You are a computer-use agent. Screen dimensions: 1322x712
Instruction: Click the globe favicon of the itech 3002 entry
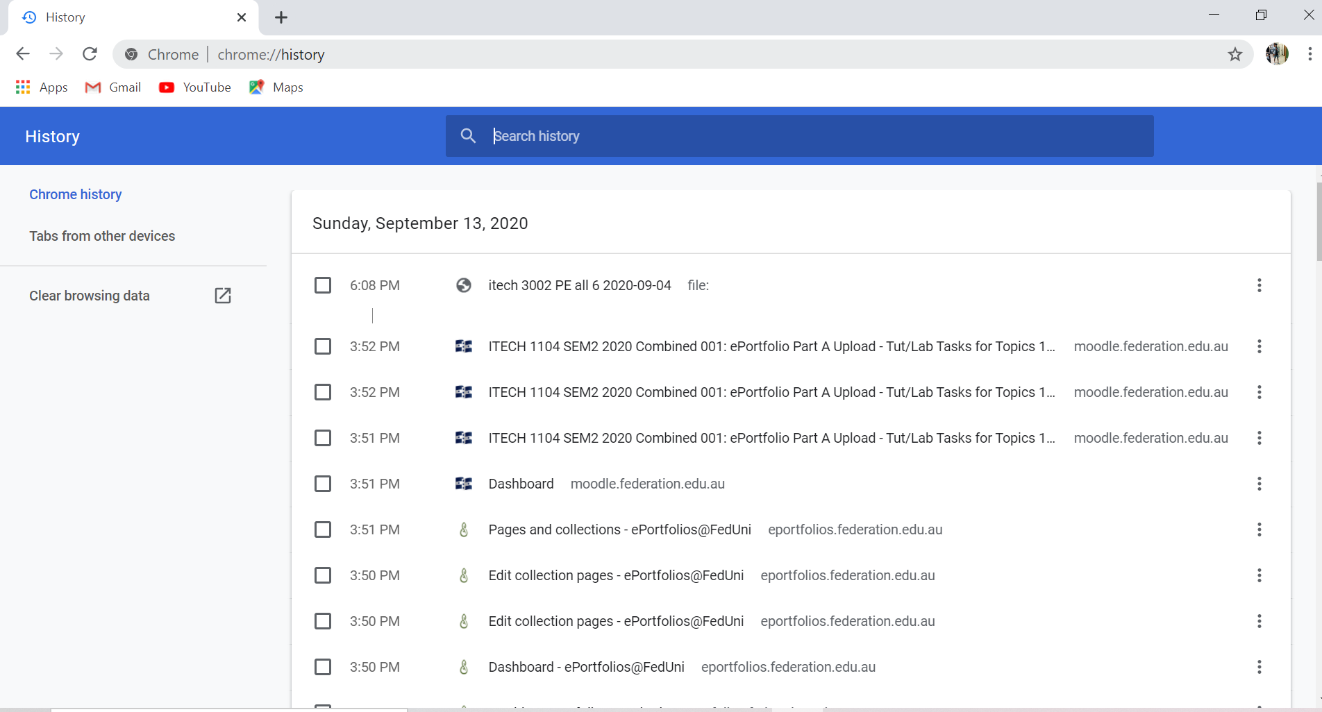click(464, 285)
